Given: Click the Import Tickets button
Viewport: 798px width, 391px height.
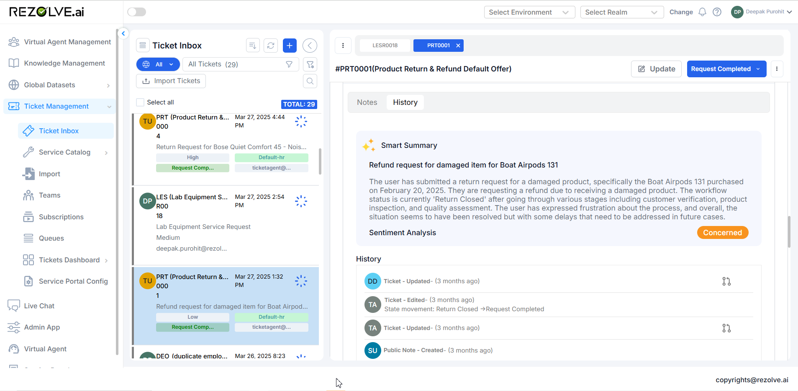Looking at the screenshot, I should point(171,81).
